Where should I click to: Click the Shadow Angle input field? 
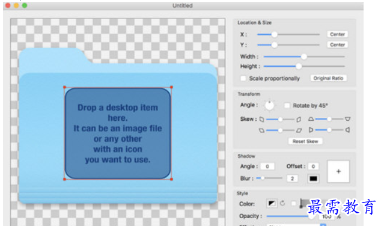(x=267, y=166)
